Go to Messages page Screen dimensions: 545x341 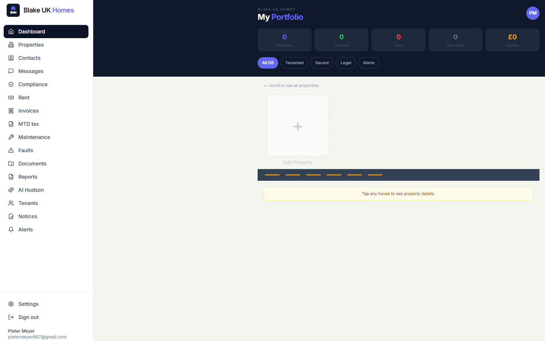46,71
